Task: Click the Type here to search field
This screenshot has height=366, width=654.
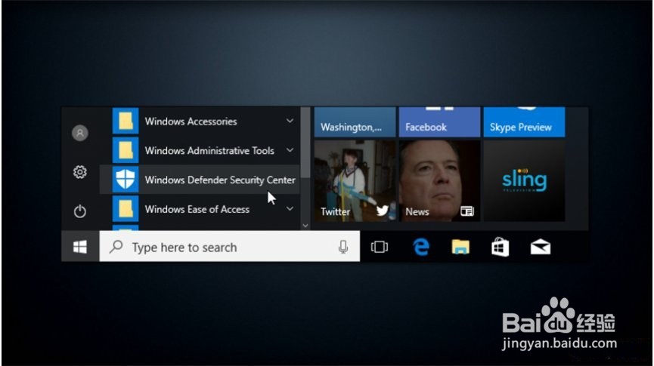Action: point(229,247)
